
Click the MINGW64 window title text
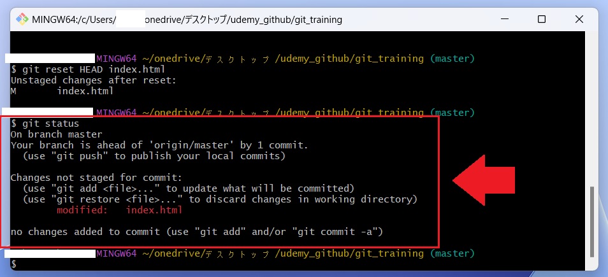point(187,19)
